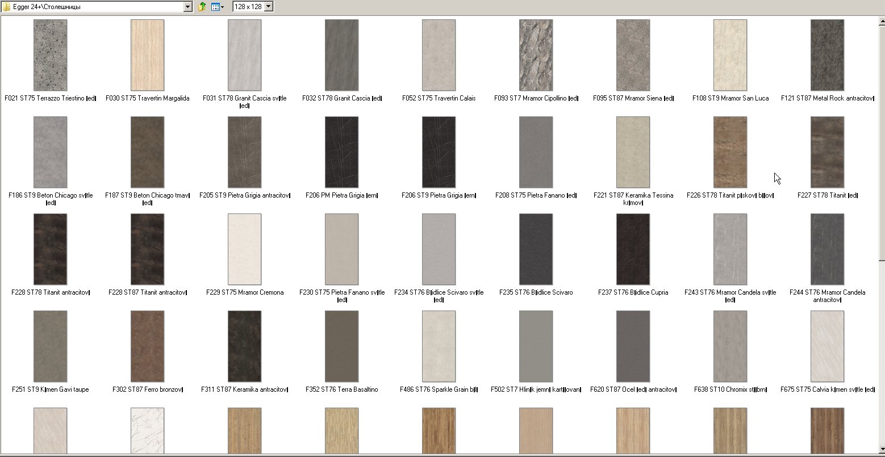
Task: Select the F502 ST7 brushed aluminium thumbnail
Action: pos(536,346)
